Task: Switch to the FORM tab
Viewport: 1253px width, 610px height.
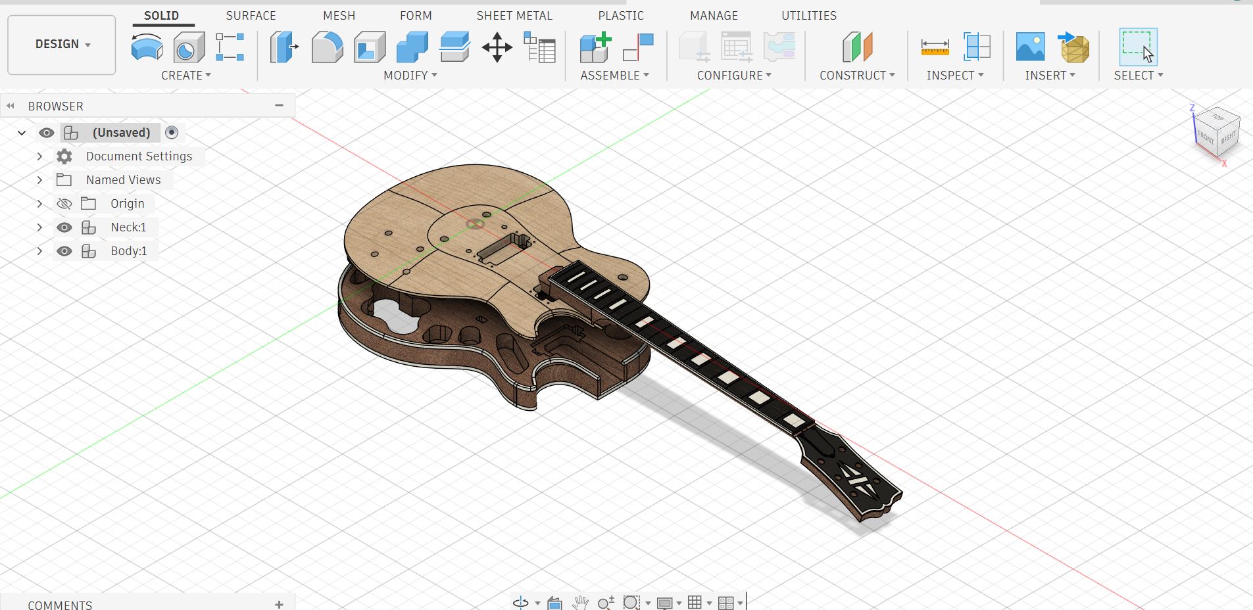Action: pos(416,16)
